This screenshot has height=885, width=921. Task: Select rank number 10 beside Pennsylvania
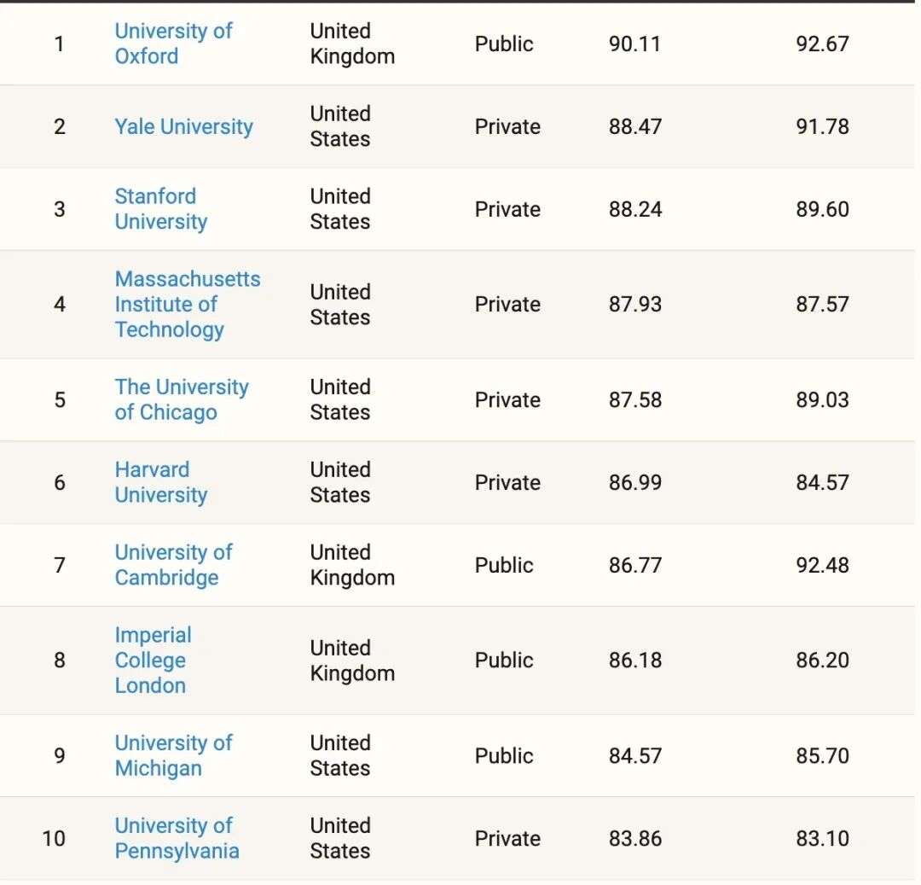tap(54, 838)
